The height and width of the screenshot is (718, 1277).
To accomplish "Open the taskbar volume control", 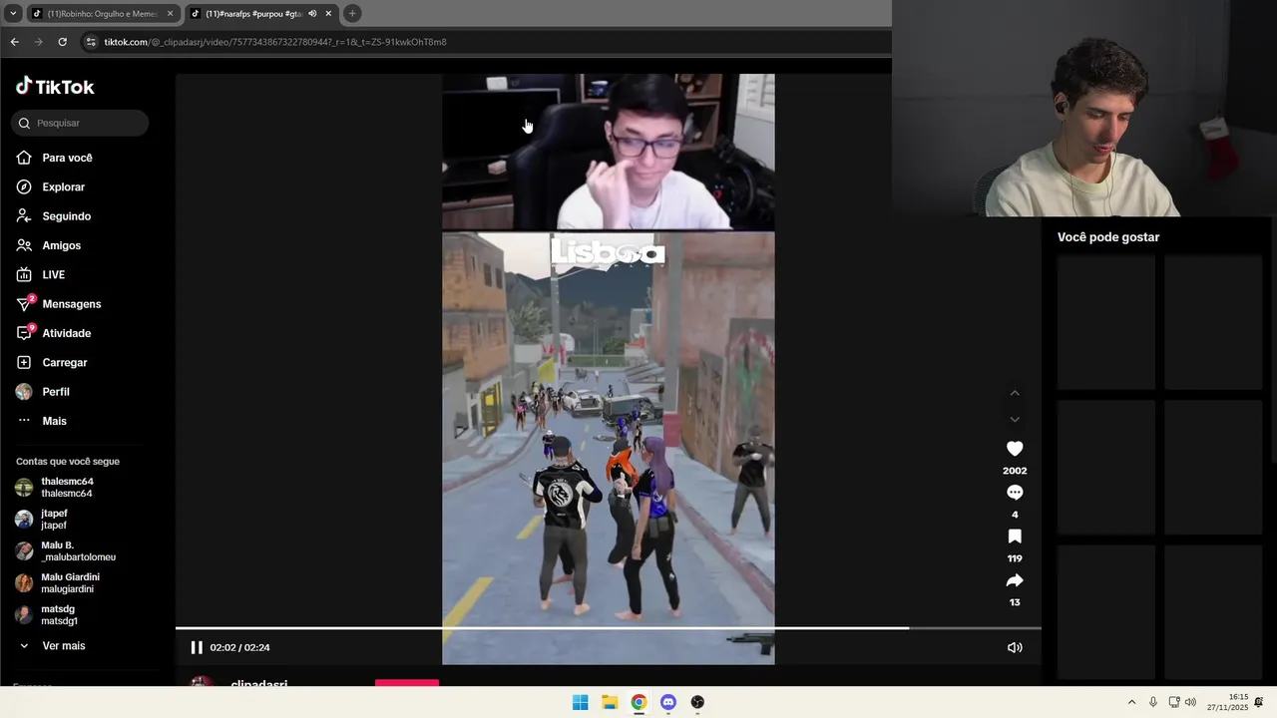I will pyautogui.click(x=1190, y=702).
